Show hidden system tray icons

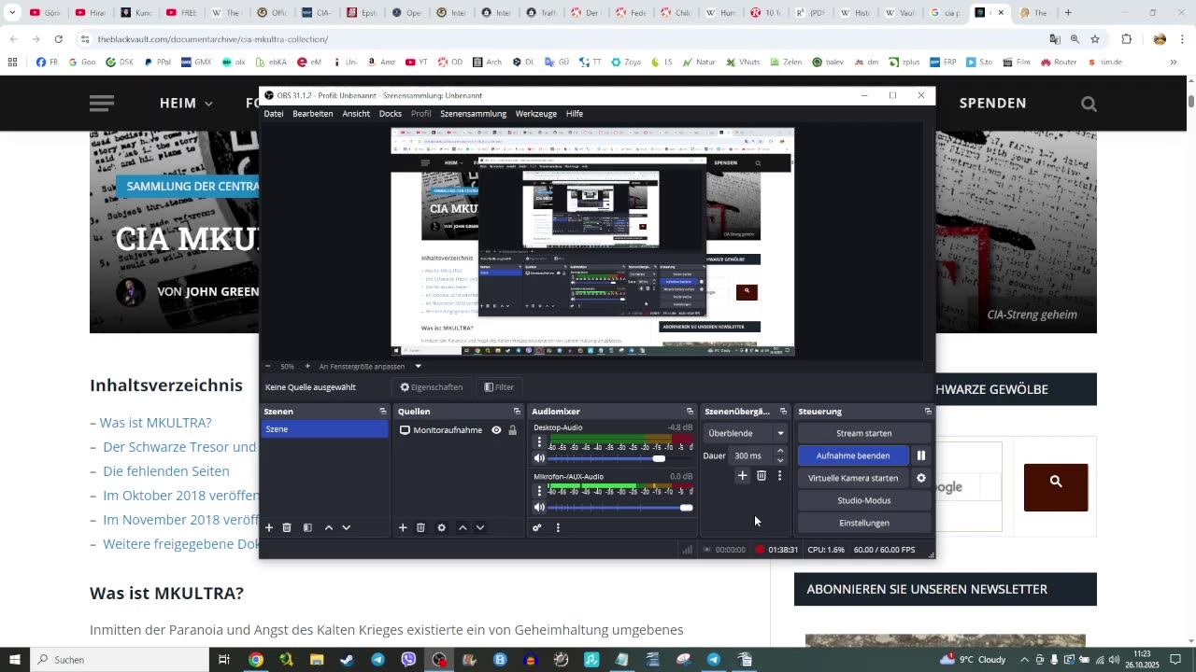[1024, 660]
